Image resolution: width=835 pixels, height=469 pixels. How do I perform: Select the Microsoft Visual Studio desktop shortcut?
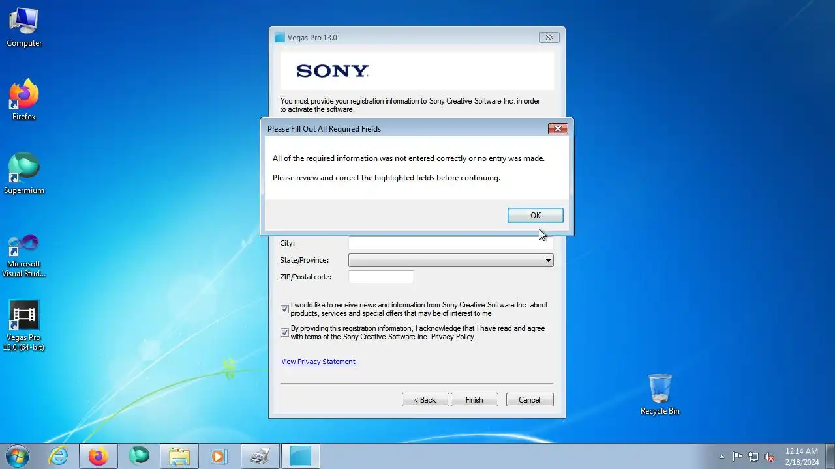[x=24, y=256]
